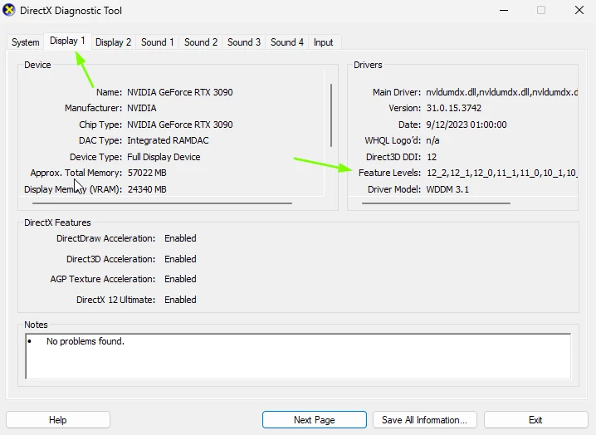Click DirectX 12 Ultimate Enabled status
The width and height of the screenshot is (596, 435).
[x=180, y=300]
